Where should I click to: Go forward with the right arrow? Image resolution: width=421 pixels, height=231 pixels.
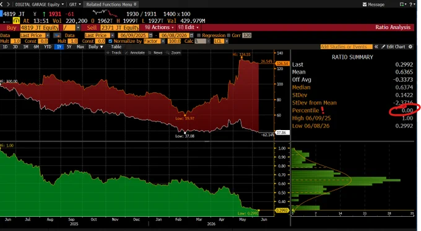click(8, 4)
